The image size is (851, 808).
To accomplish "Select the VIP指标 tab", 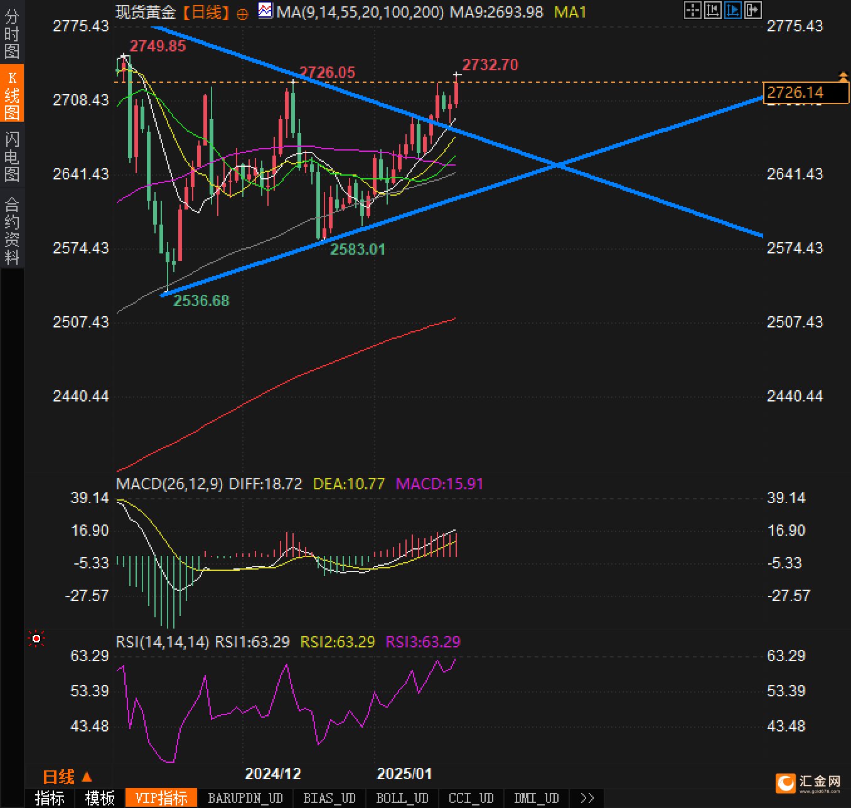I will [x=161, y=798].
